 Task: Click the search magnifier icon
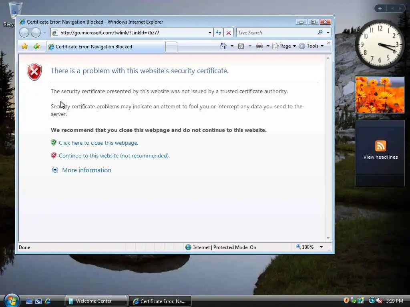click(320, 32)
